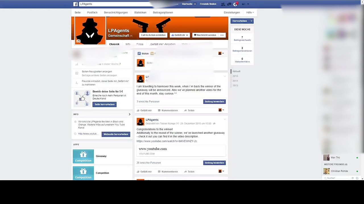Jump to 2015 in timeline navigator
364x204 pixels.
(235, 76)
